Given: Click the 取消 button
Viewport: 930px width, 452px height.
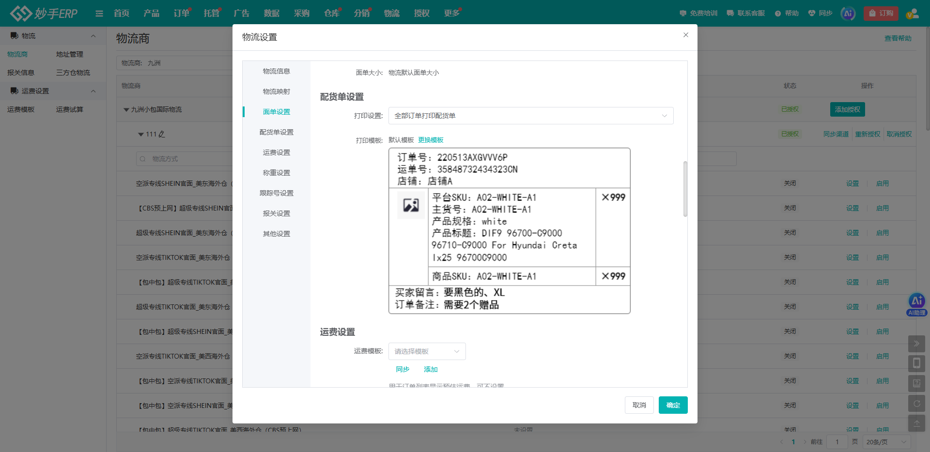Looking at the screenshot, I should [639, 405].
